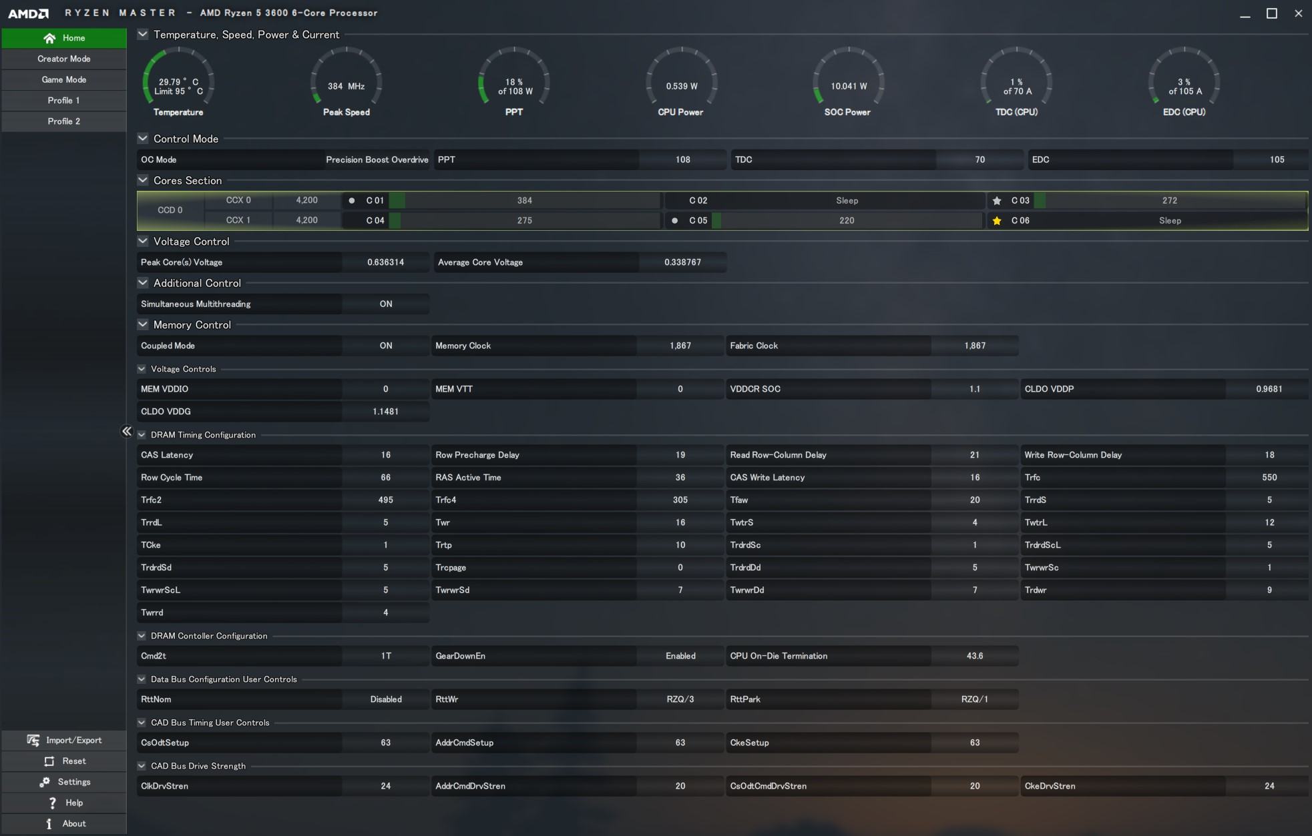Click the Home house icon in sidebar
This screenshot has width=1312, height=836.
[49, 38]
